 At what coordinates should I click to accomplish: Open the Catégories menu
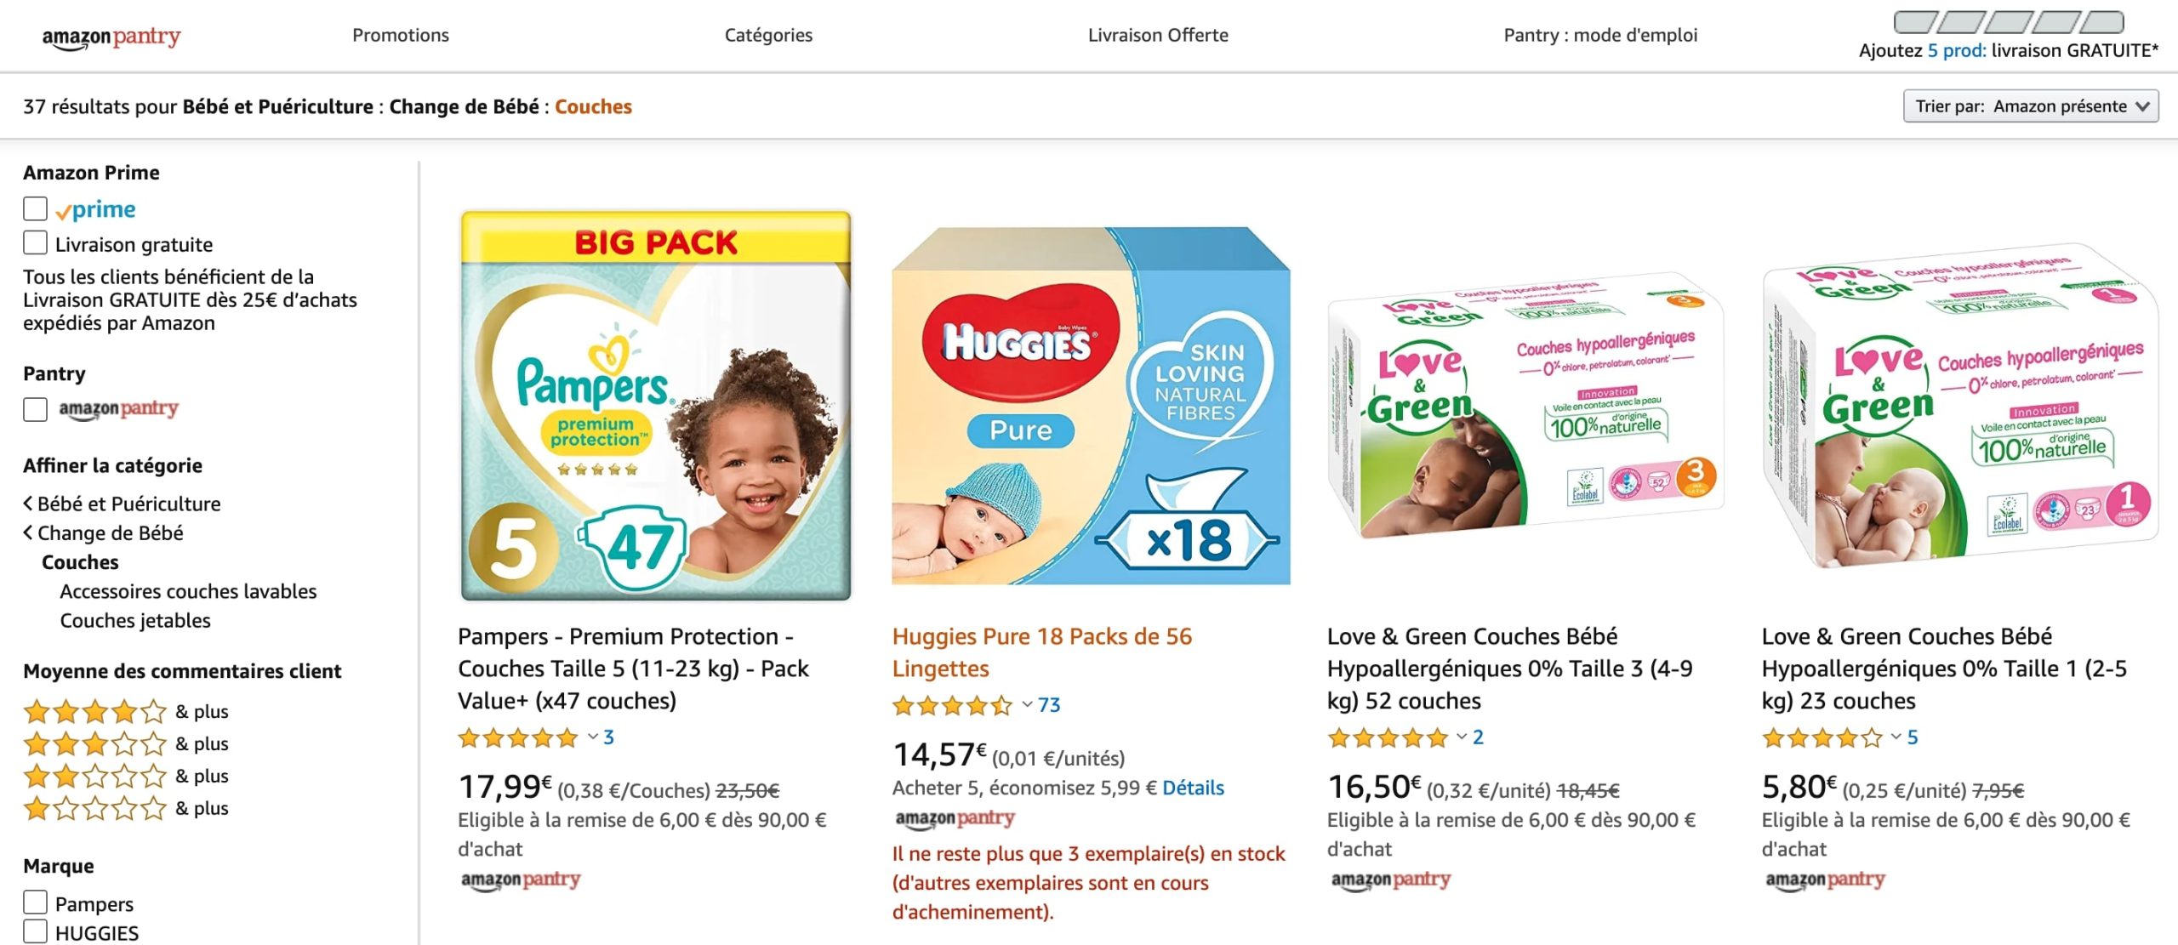coord(768,35)
